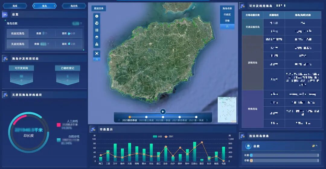Collapse the left map toolbar with chevron

click(97, 60)
